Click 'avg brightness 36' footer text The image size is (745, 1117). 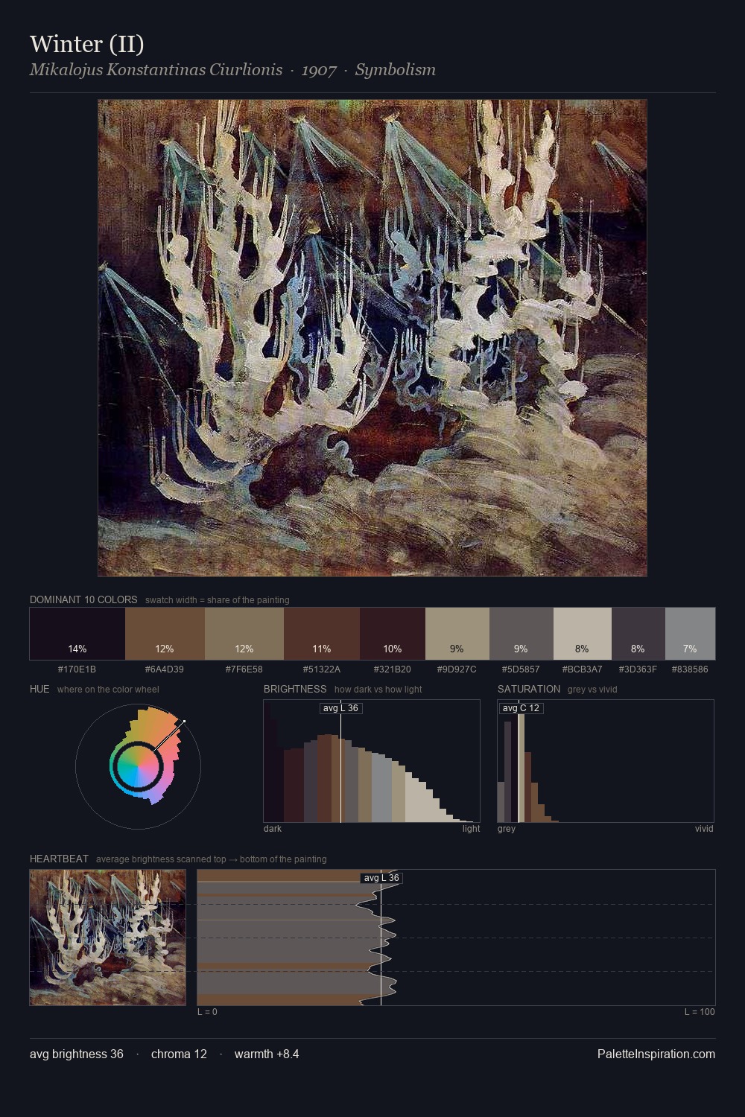tap(77, 1054)
